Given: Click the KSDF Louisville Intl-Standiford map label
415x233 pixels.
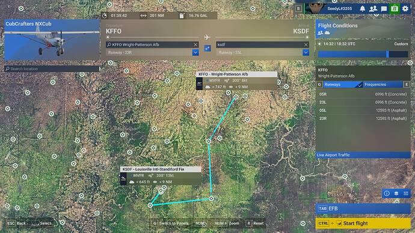Looking at the screenshot, I should (161, 169).
